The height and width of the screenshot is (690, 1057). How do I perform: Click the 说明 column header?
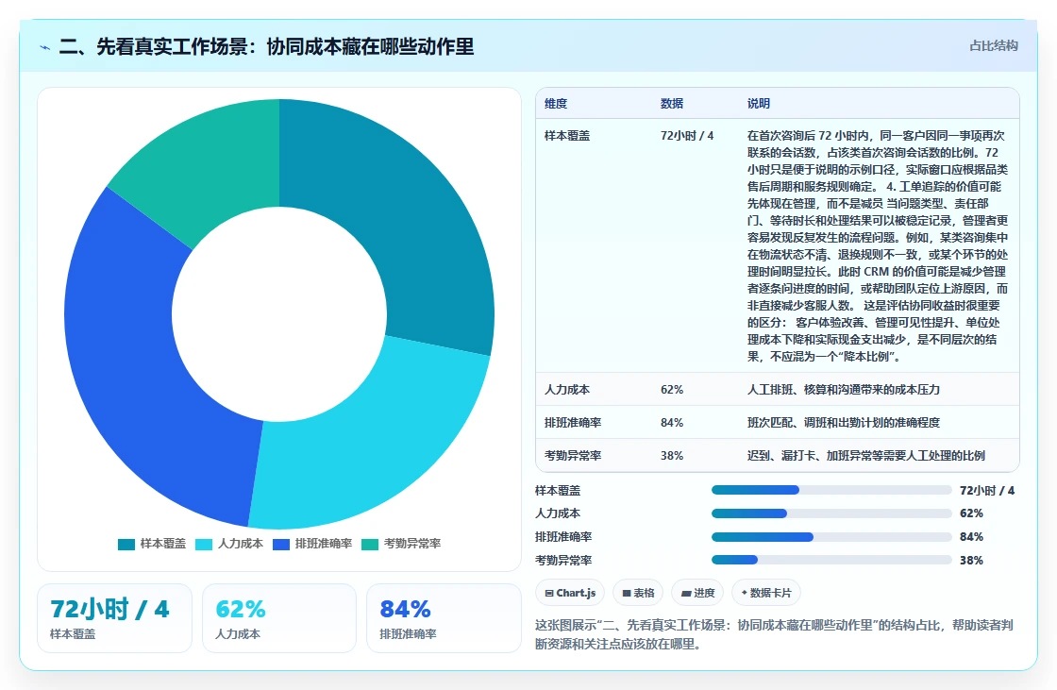(759, 103)
